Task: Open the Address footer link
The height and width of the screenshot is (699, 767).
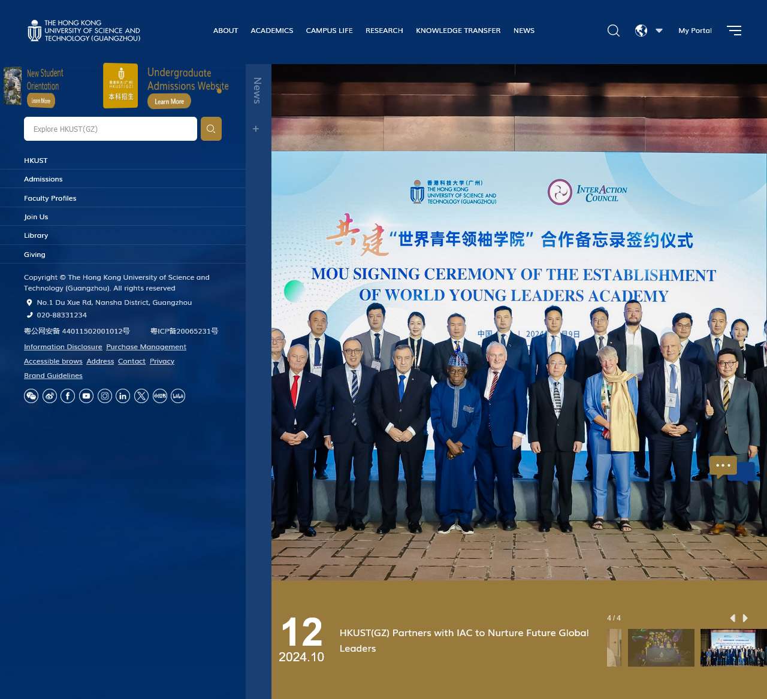Action: tap(100, 361)
